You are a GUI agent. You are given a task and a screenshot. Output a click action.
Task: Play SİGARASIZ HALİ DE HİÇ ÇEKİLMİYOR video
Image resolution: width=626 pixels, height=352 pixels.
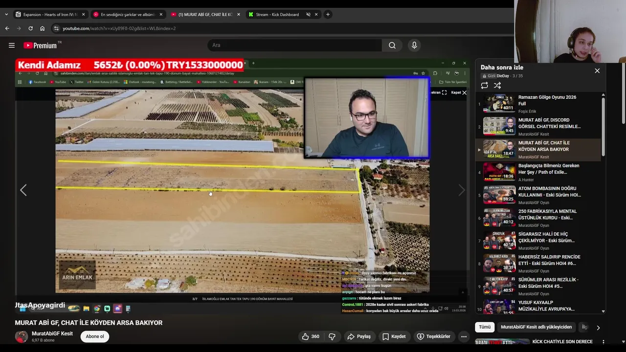pos(538,241)
